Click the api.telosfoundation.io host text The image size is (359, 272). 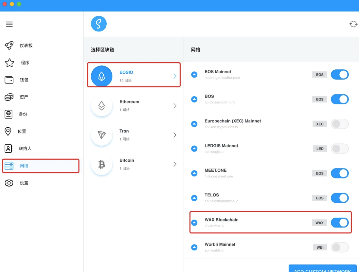(x=222, y=201)
